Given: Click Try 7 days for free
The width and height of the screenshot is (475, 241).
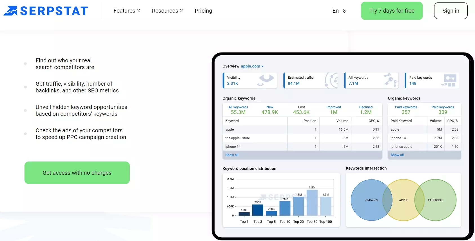Looking at the screenshot, I should [x=392, y=11].
